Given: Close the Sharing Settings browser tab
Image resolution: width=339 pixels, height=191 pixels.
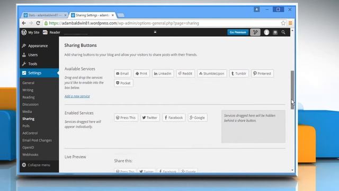Looking at the screenshot, I should click(113, 15).
